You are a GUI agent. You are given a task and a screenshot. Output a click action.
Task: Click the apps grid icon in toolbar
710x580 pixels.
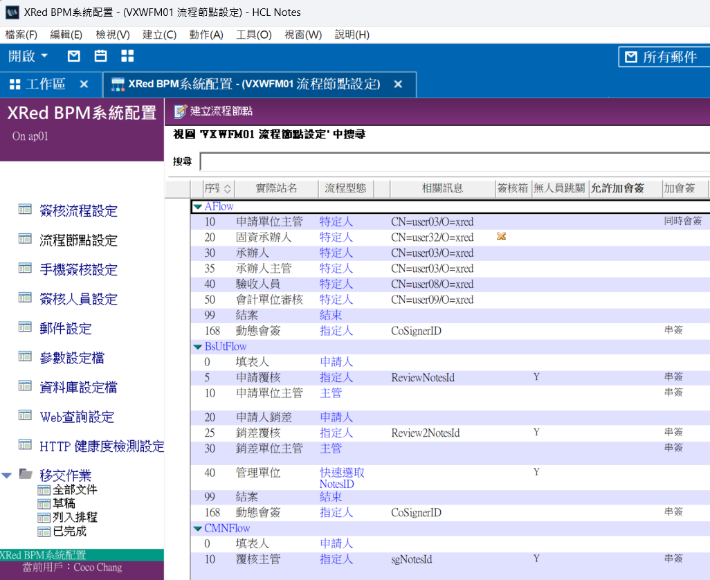[x=127, y=56]
